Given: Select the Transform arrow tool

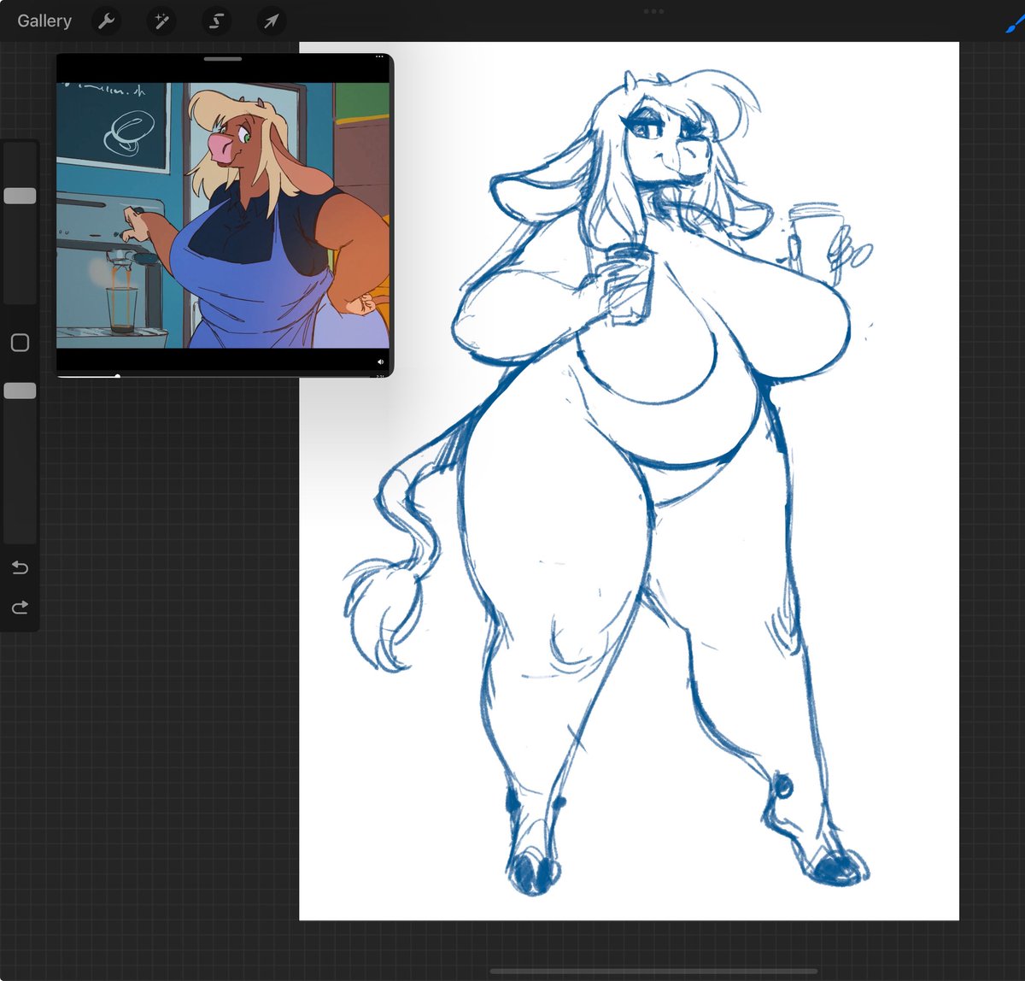Looking at the screenshot, I should coord(270,21).
